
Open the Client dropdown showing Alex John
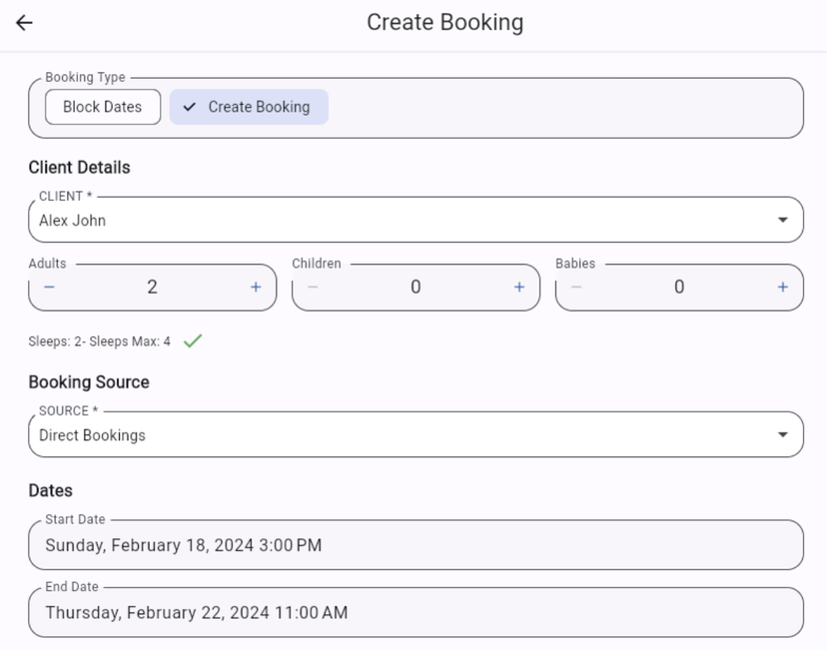pos(415,220)
